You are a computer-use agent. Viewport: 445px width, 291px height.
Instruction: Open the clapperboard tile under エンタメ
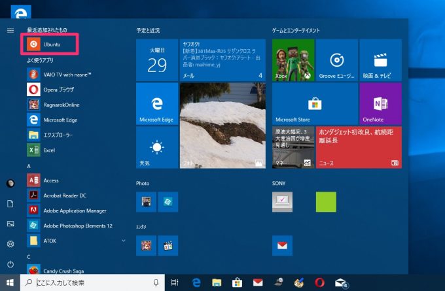click(x=168, y=246)
